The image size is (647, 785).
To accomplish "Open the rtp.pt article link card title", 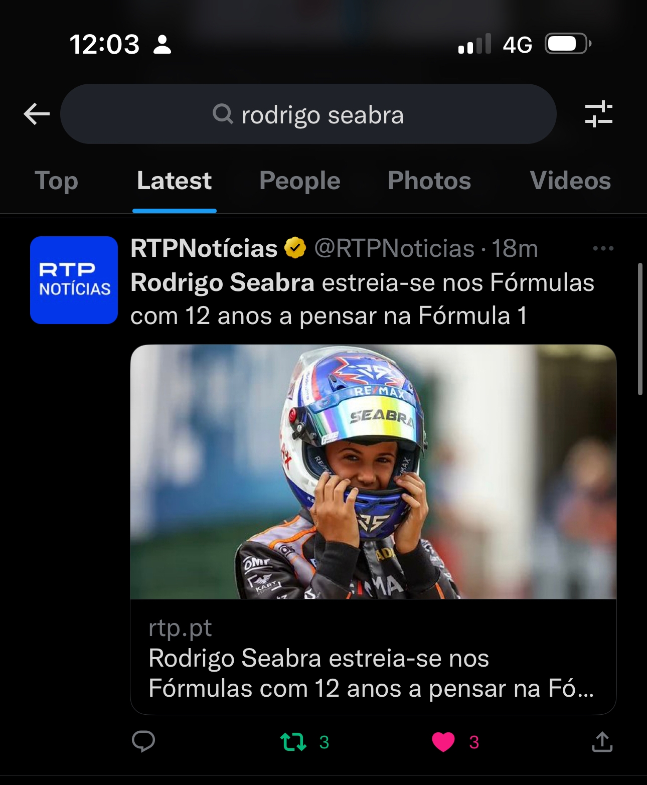I will (x=371, y=673).
